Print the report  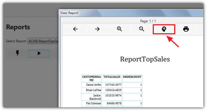pyautogui.click(x=186, y=29)
